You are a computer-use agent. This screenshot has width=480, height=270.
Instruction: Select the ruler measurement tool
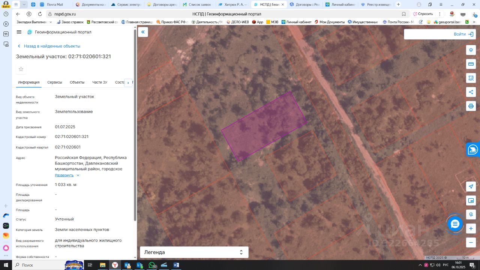pos(471,64)
